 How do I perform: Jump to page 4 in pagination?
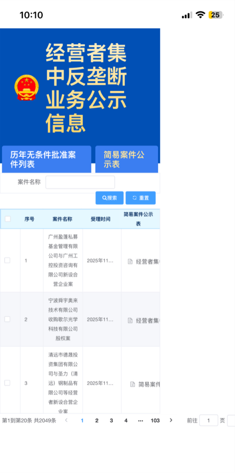pos(126,420)
